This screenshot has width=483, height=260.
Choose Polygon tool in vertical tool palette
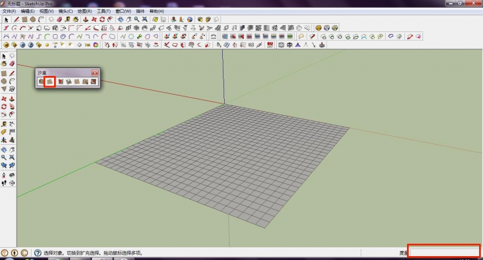pyautogui.click(x=4, y=89)
